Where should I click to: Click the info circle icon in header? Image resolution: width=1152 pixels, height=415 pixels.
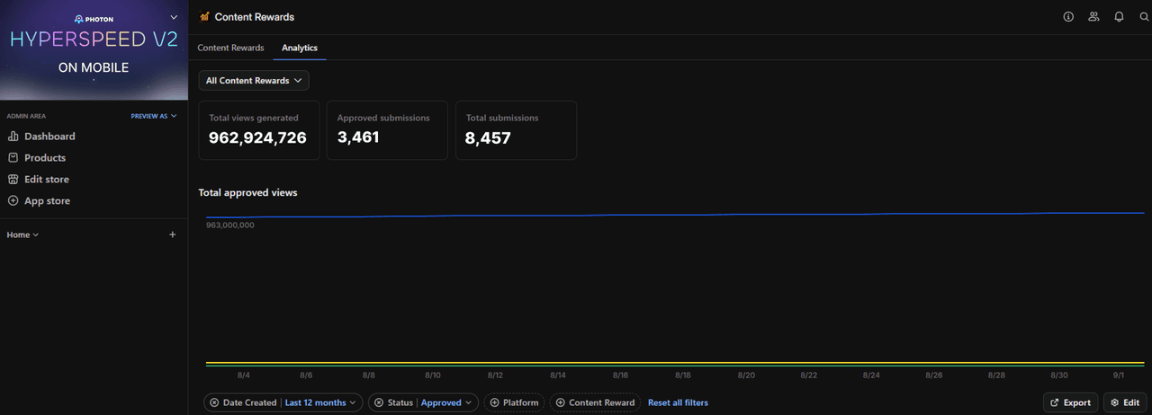(1068, 16)
